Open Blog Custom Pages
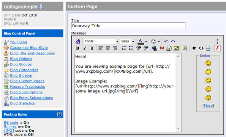 pos(27,81)
